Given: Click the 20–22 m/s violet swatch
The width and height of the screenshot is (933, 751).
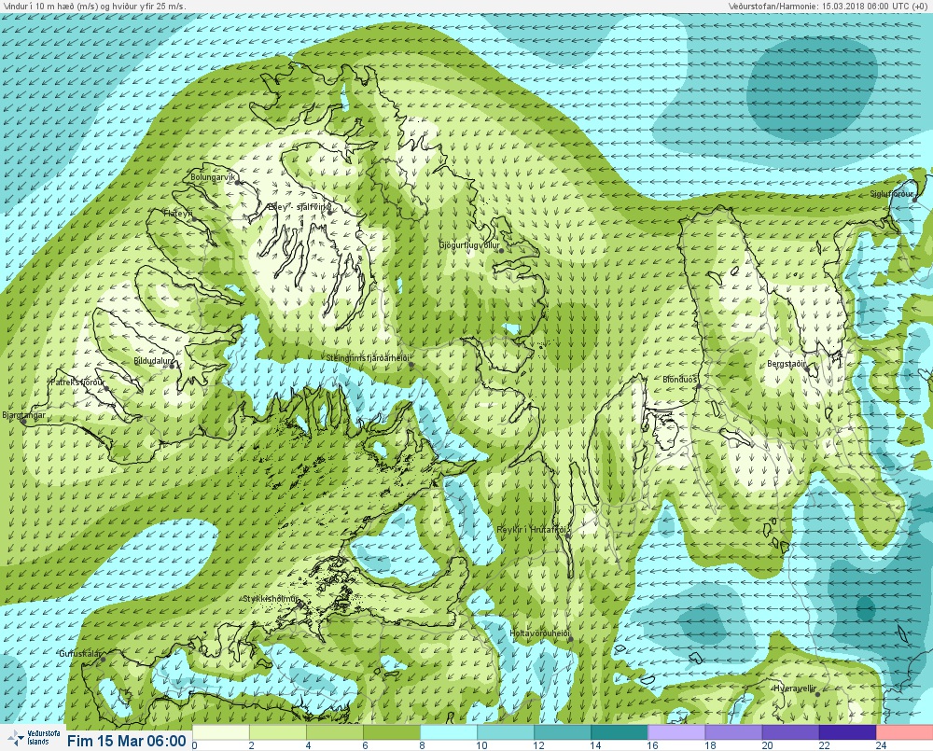Looking at the screenshot, I should coord(791,732).
